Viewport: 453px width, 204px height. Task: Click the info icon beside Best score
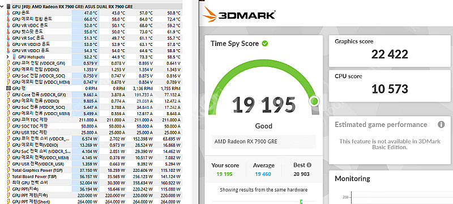[x=309, y=165]
